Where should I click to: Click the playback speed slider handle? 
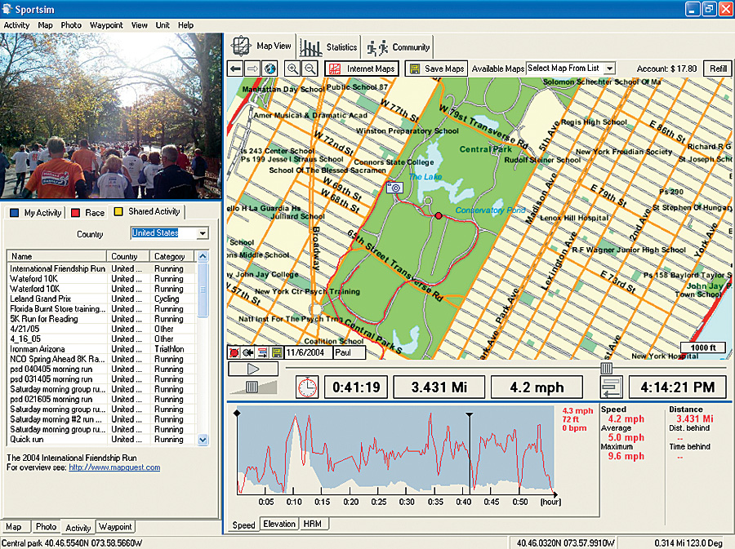coord(252,387)
